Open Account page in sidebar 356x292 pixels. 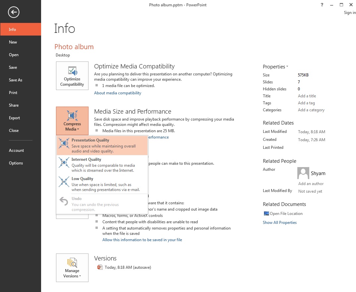[x=21, y=150]
